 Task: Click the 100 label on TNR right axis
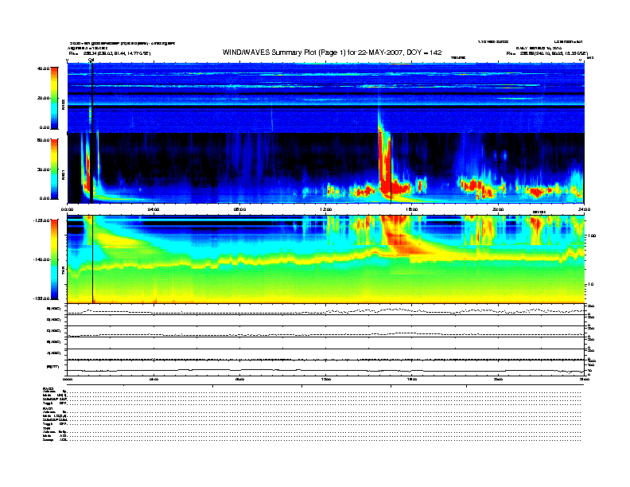(592, 236)
